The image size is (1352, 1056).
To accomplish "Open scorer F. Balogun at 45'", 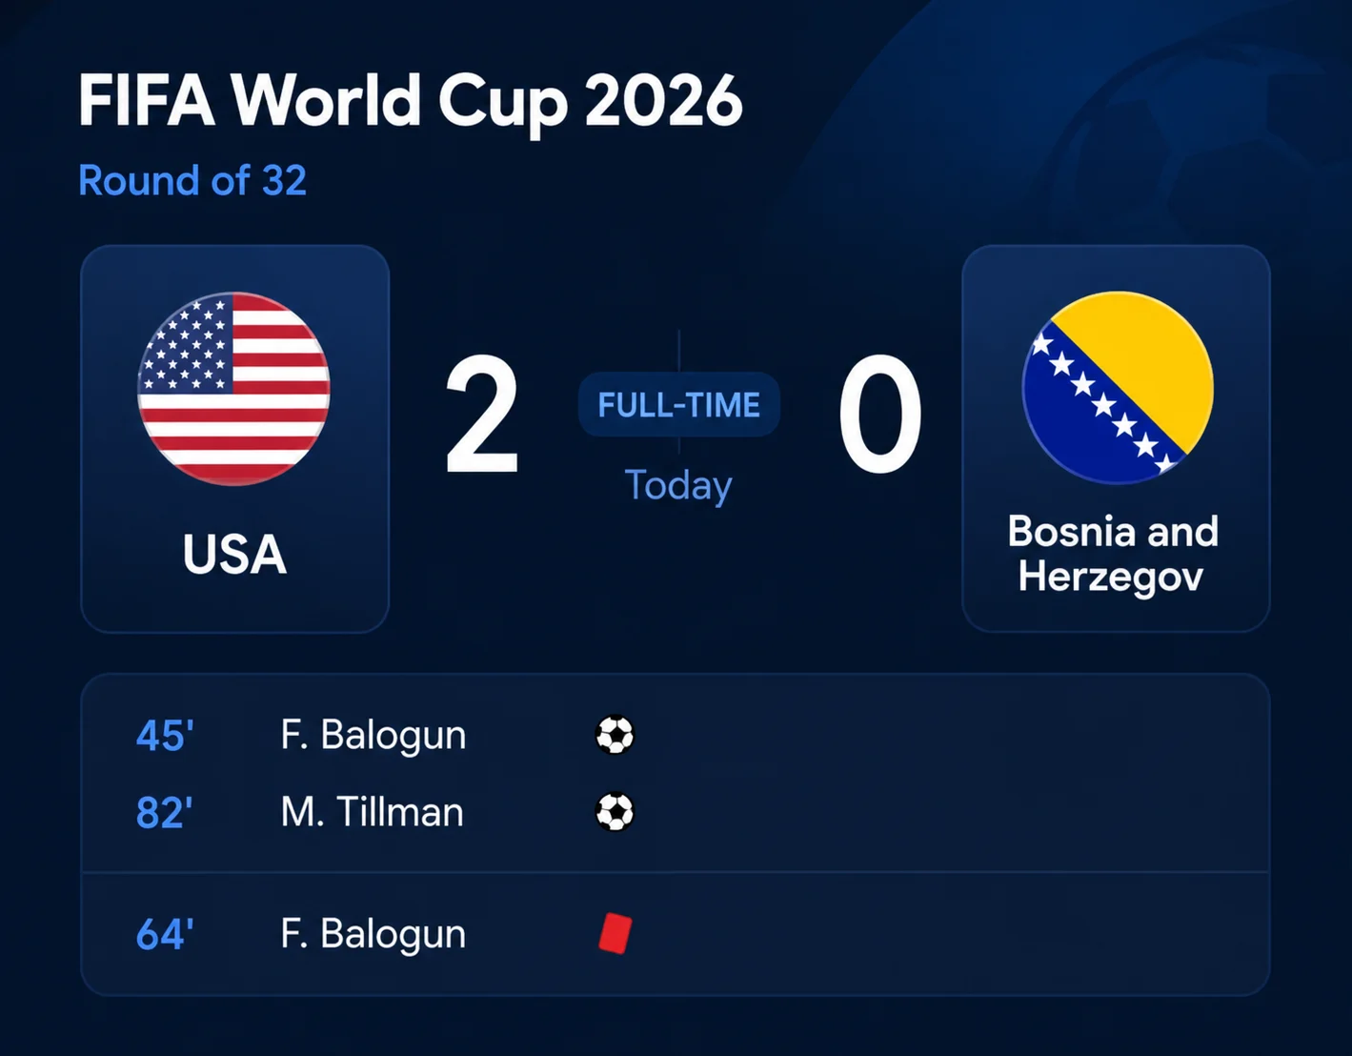I will 373,736.
